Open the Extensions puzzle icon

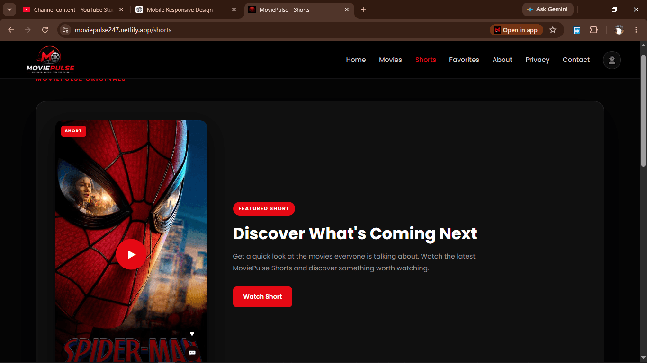click(x=593, y=30)
